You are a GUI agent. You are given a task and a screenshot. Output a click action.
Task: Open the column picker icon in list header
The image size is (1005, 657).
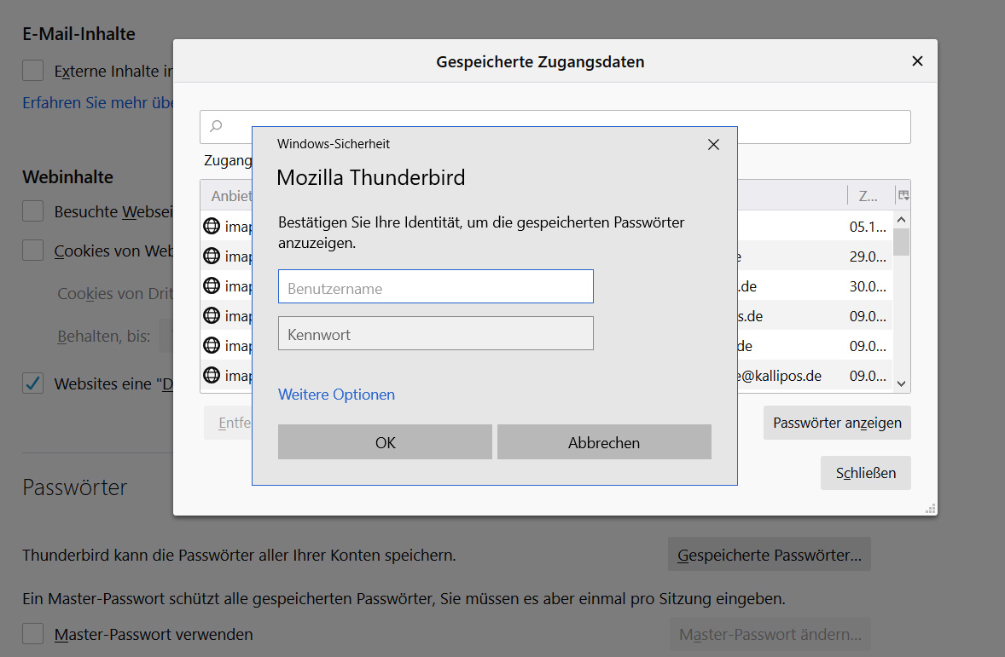[x=903, y=195]
